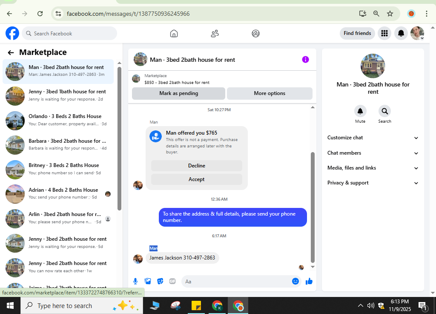This screenshot has height=314, width=436.
Task: Open the Groups icon in top navigation
Action: pyautogui.click(x=255, y=33)
